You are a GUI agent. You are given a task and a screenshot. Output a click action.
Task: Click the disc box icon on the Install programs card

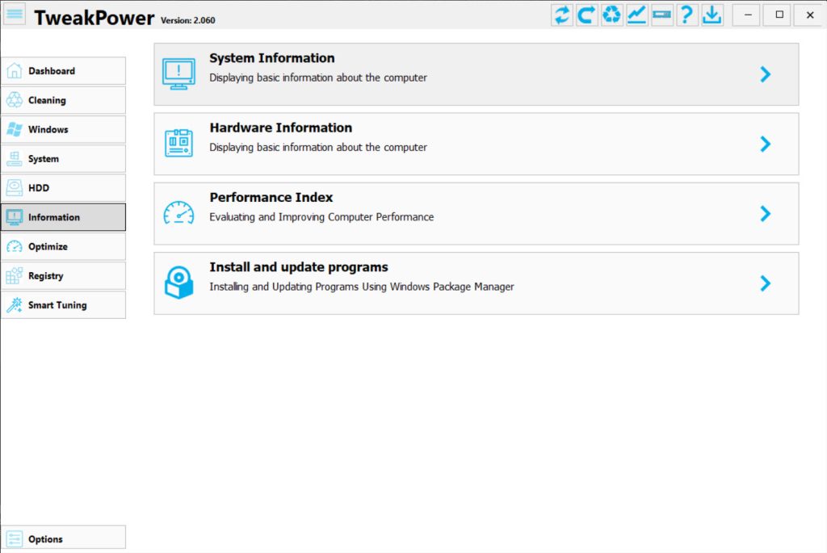[x=178, y=283]
